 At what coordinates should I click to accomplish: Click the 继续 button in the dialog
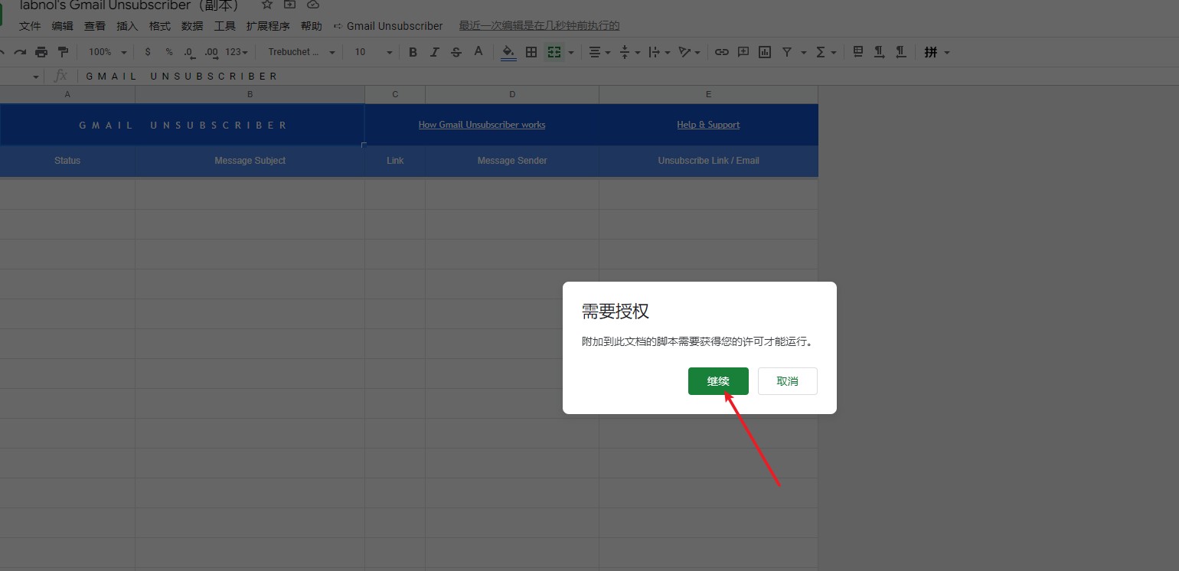pos(718,381)
